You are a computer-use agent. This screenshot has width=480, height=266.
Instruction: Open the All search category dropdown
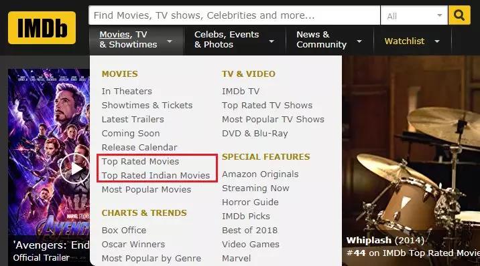coord(414,15)
